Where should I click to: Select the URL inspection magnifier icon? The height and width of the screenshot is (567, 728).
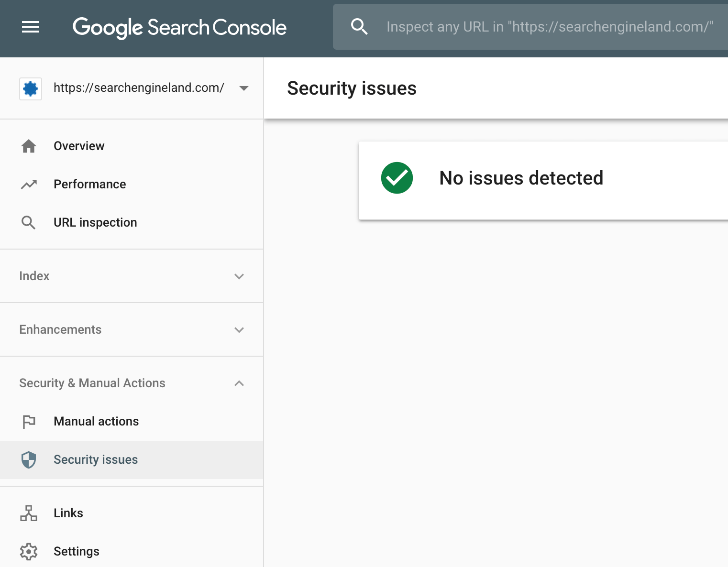coord(29,222)
